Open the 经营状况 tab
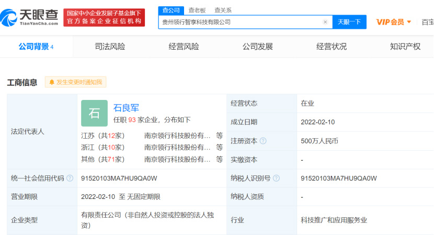The width and height of the screenshot is (434, 235). click(x=332, y=47)
